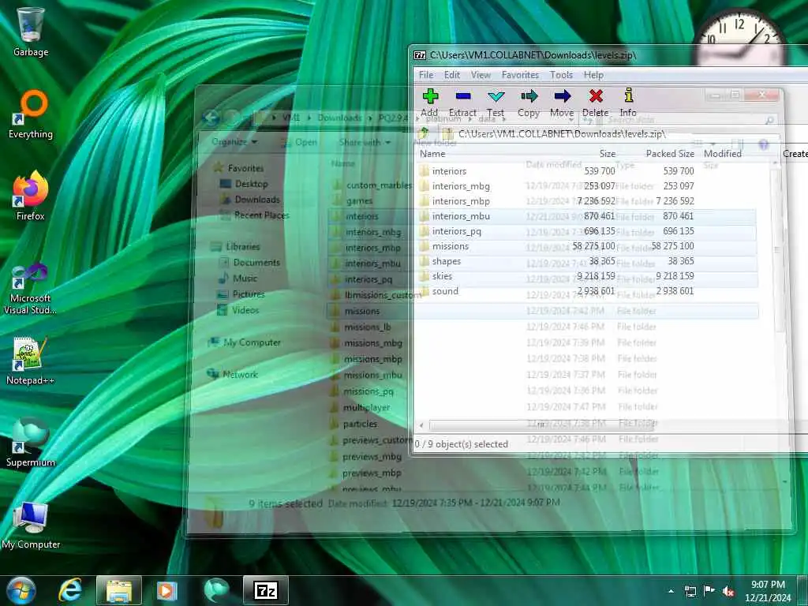
Task: Show hidden tray icons arrow
Action: [671, 591]
